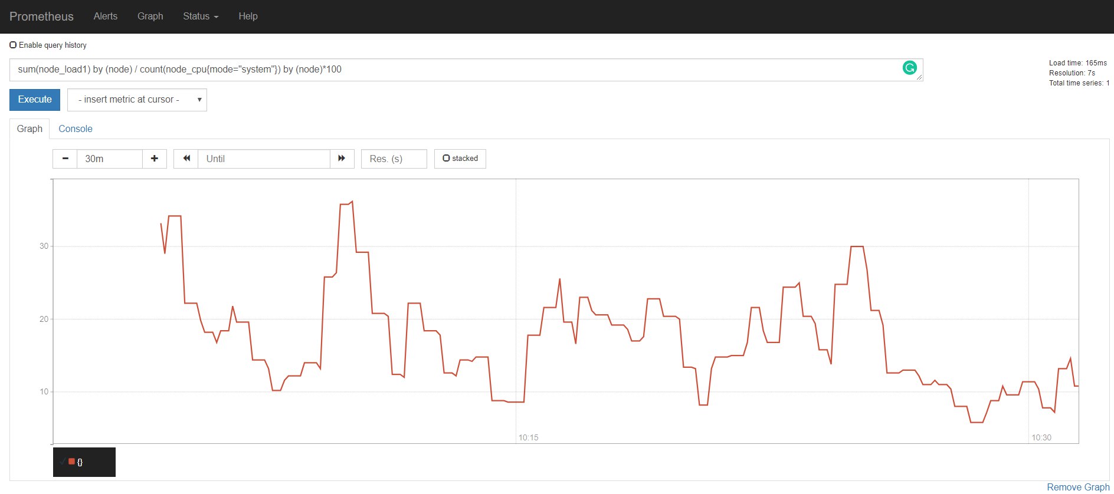Rewind end time with double-left arrows
The image size is (1114, 494).
tap(186, 159)
